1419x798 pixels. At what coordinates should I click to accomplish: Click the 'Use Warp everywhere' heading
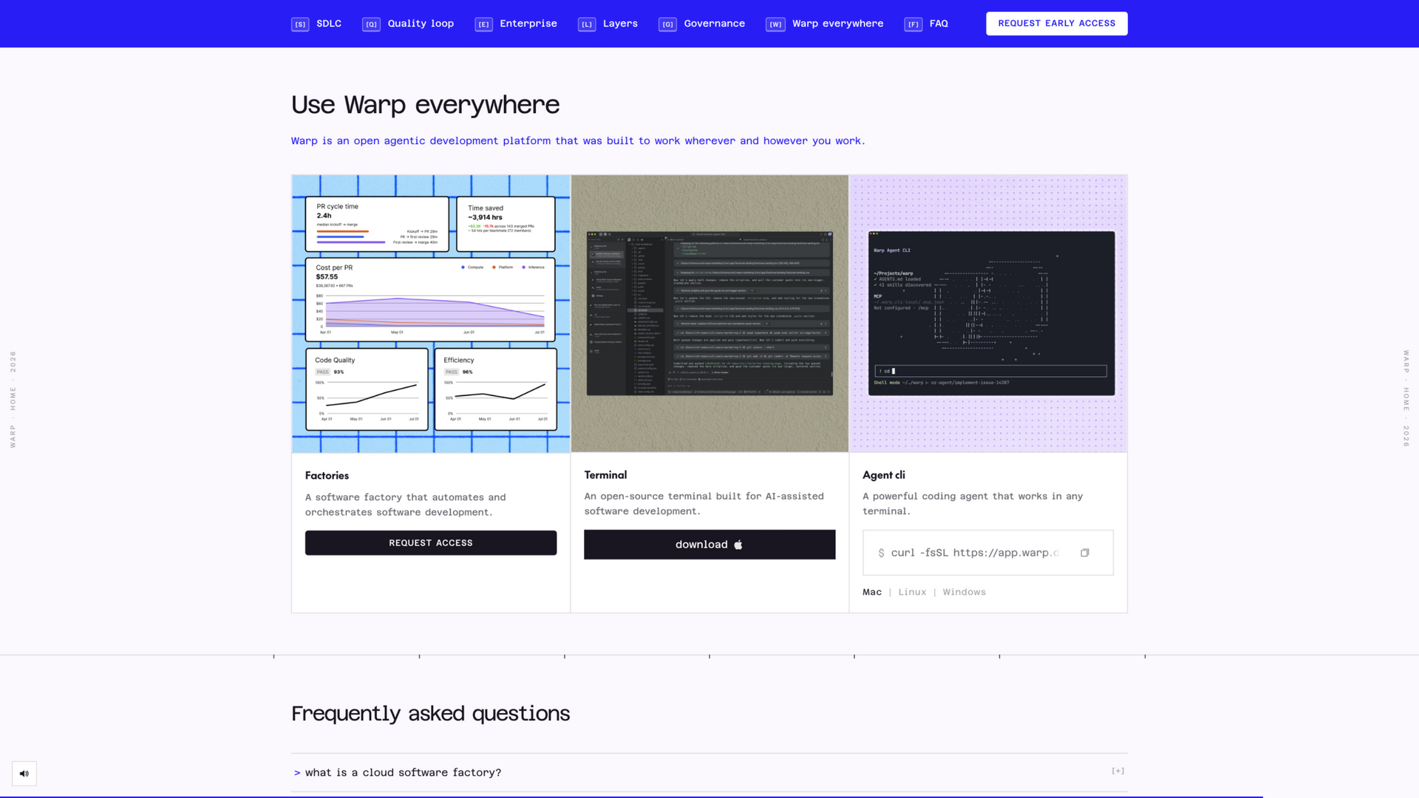tap(425, 105)
